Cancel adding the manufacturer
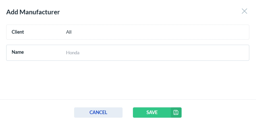The height and width of the screenshot is (124, 256). click(x=98, y=112)
